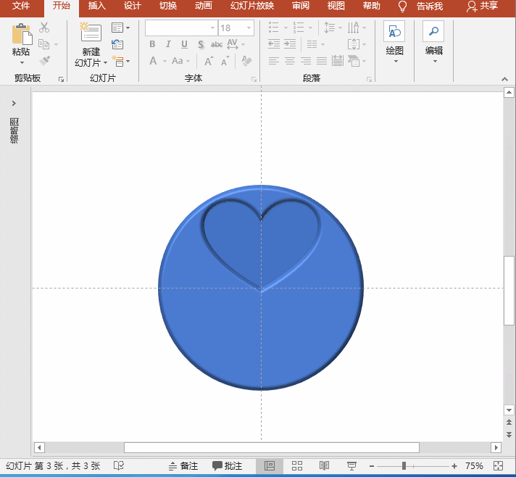Click the vertical scrollbar down arrow
The width and height of the screenshot is (516, 477).
click(x=509, y=410)
